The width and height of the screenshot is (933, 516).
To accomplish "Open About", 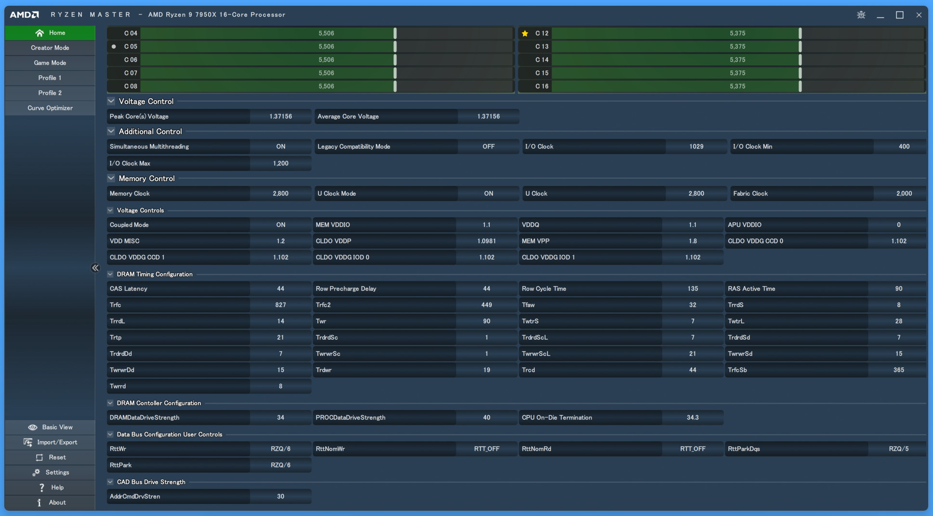I will [50, 503].
